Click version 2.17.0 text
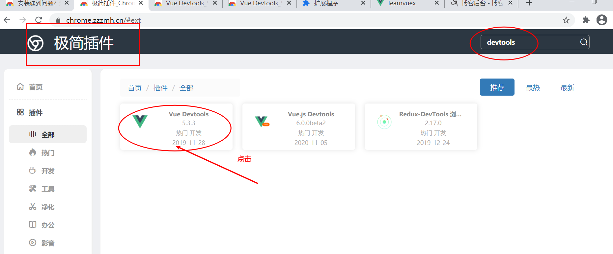The image size is (613, 254). [433, 123]
